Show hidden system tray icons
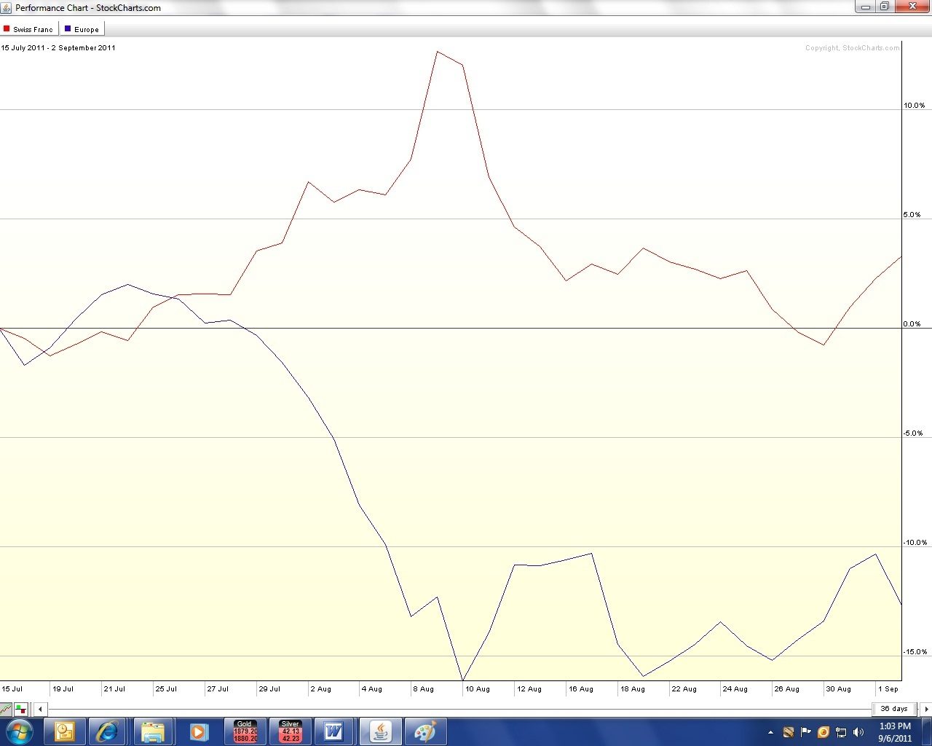Image resolution: width=932 pixels, height=746 pixels. pos(770,732)
